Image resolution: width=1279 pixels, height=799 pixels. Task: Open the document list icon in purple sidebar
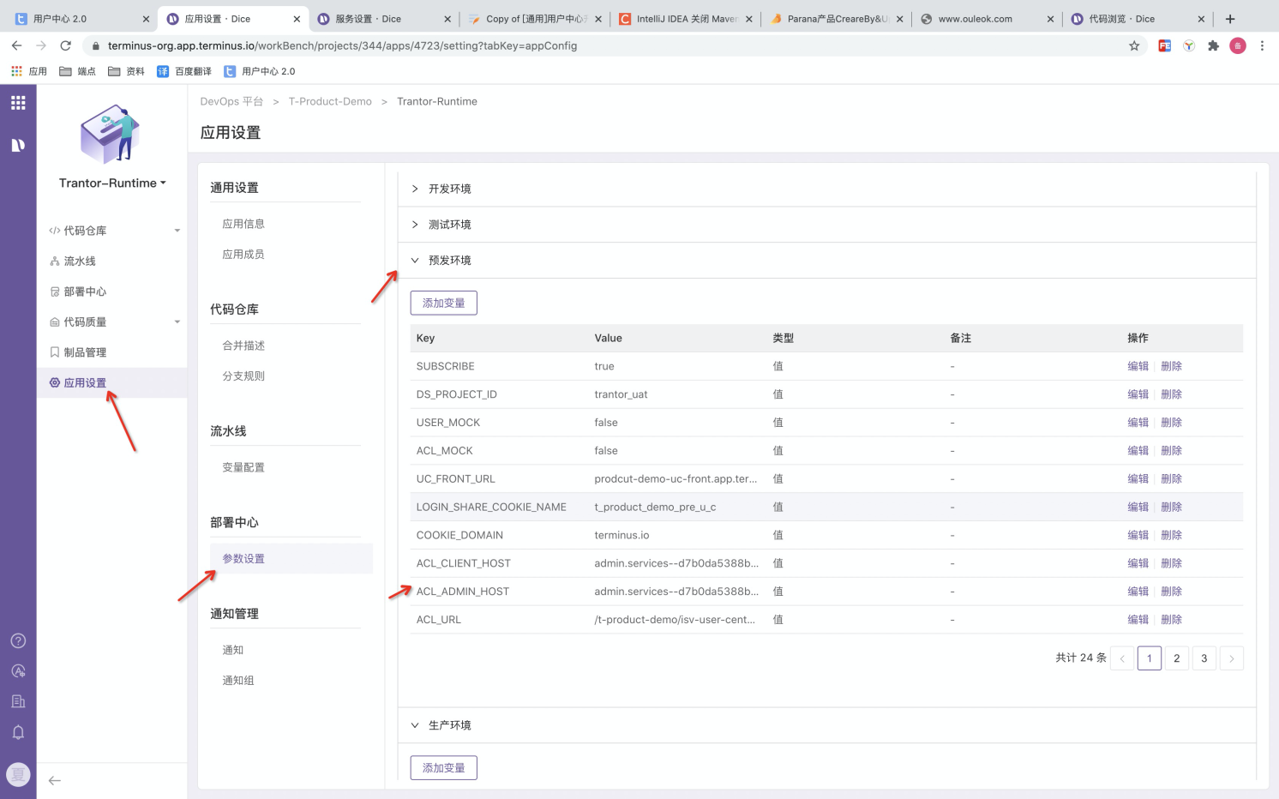coord(18,701)
